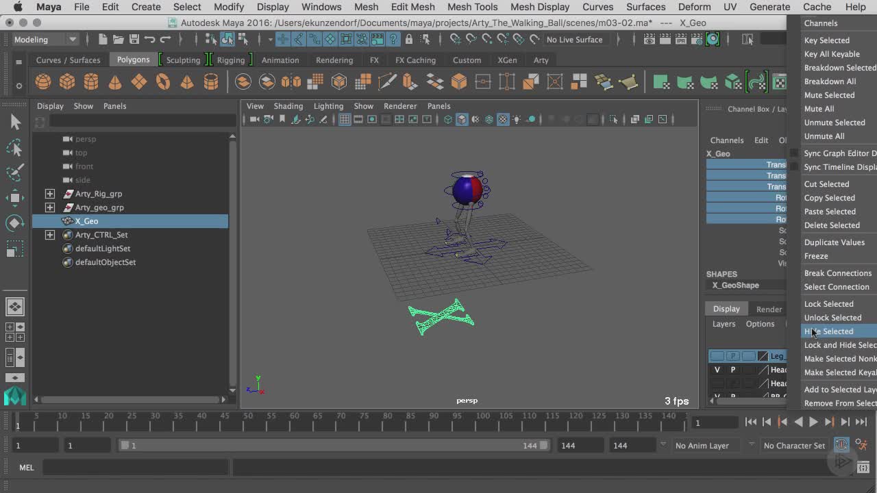877x493 pixels.
Task: Select the Paint selection tool
Action: coord(15,173)
